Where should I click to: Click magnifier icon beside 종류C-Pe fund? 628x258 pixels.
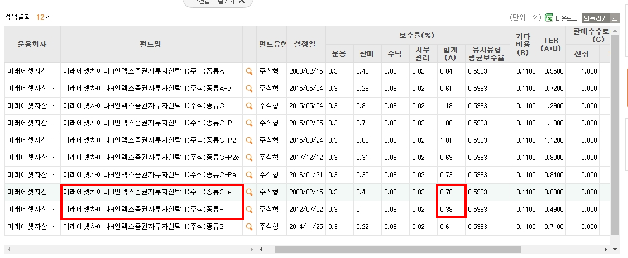249,175
